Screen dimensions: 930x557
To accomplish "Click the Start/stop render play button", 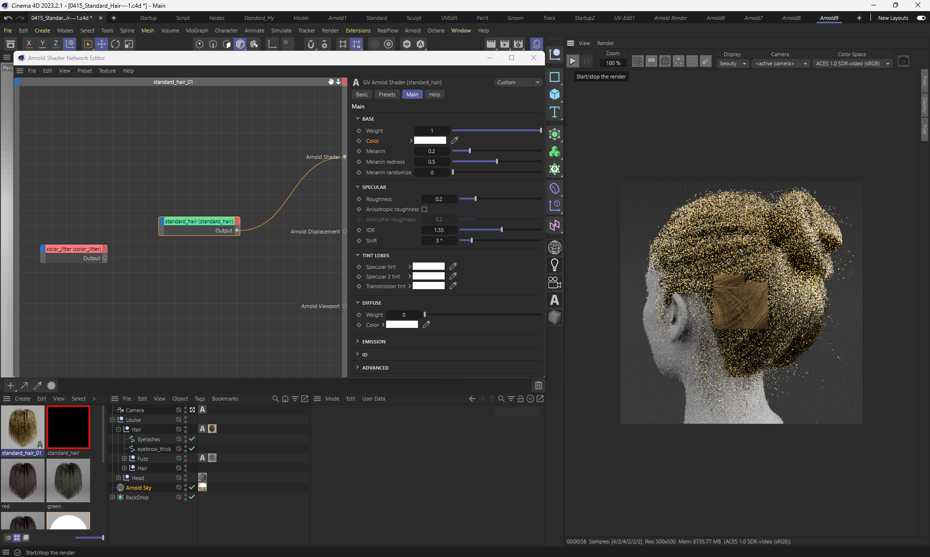I will (573, 62).
